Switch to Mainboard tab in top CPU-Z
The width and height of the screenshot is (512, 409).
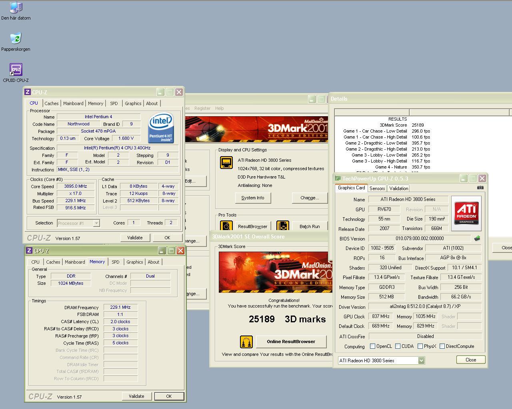click(x=74, y=103)
